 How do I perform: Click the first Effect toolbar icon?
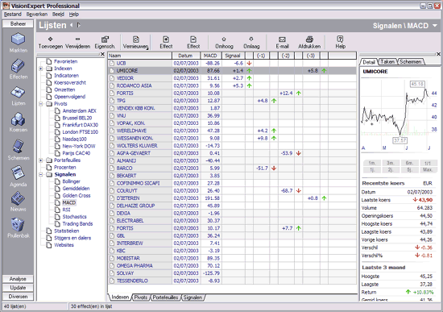[x=166, y=43]
